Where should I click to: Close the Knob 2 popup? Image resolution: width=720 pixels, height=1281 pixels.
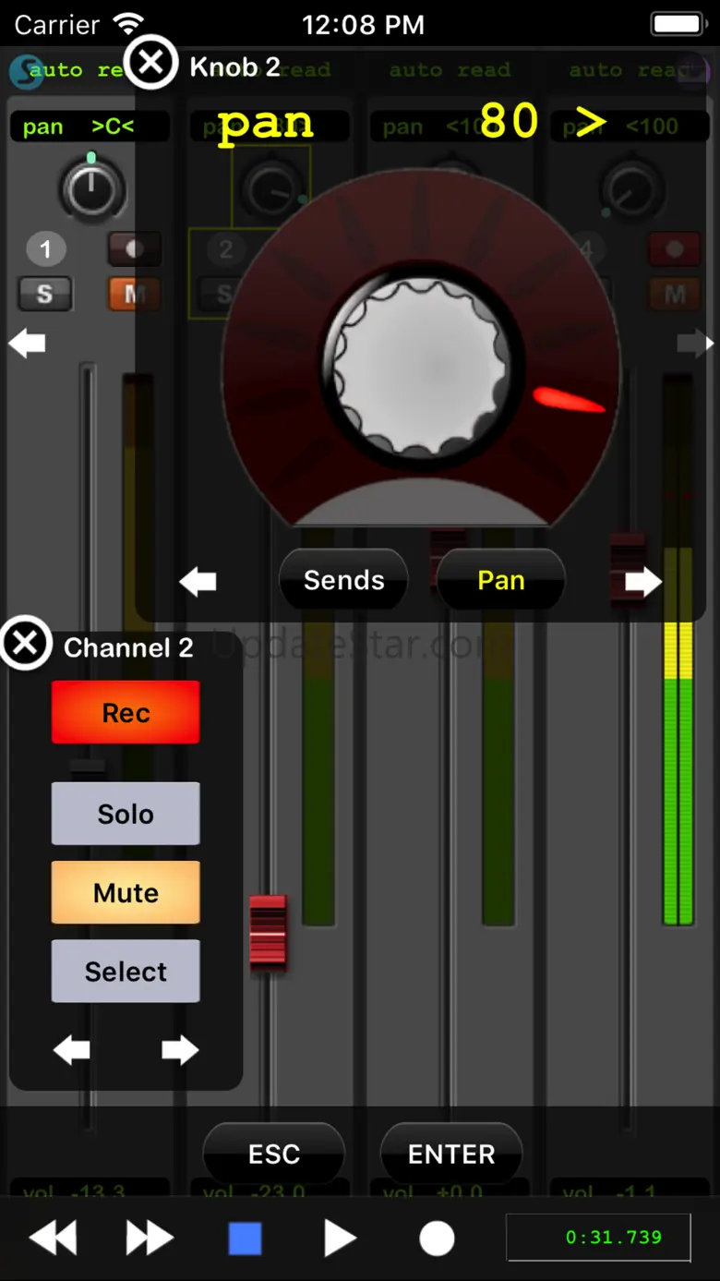(x=150, y=63)
